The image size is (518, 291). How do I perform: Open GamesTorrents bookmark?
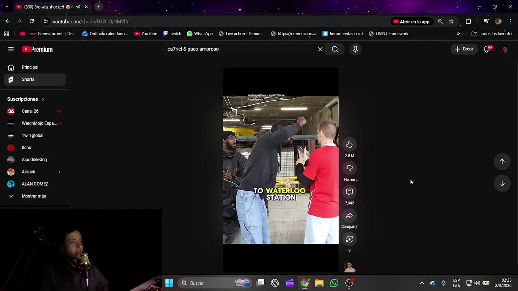[53, 34]
